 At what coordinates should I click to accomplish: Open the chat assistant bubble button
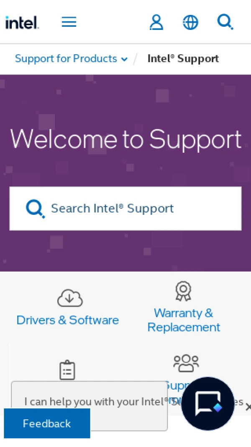[x=208, y=404]
